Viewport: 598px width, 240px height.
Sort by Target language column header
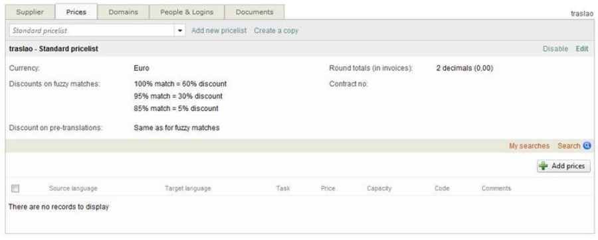[187, 188]
